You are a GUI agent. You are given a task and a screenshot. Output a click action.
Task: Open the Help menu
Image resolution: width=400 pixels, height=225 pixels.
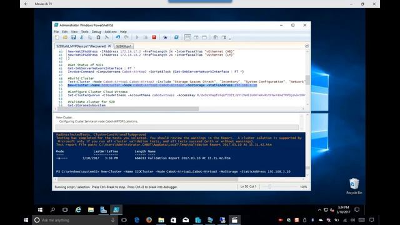tap(123, 32)
